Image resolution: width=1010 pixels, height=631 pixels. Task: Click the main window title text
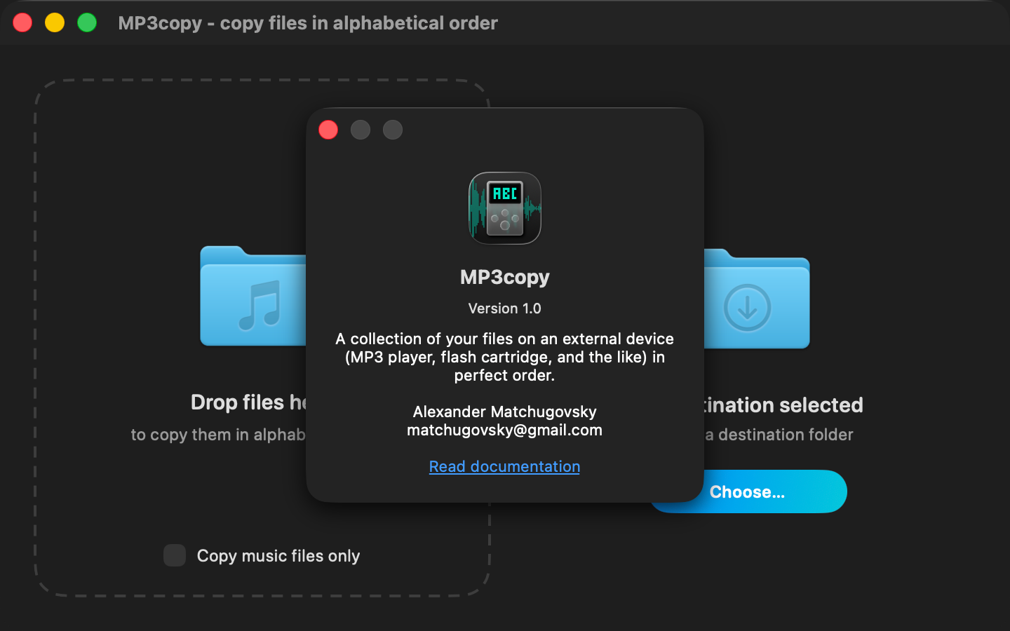click(308, 23)
